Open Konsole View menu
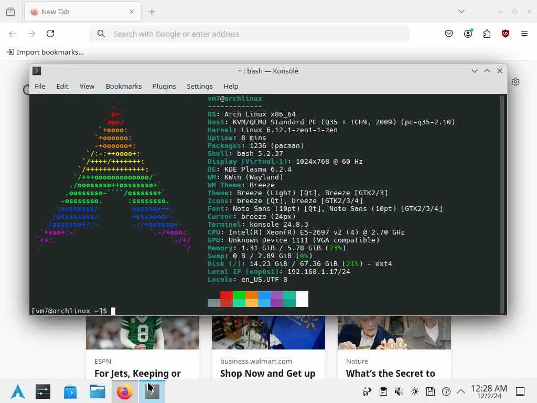This screenshot has width=537, height=403. click(x=87, y=87)
